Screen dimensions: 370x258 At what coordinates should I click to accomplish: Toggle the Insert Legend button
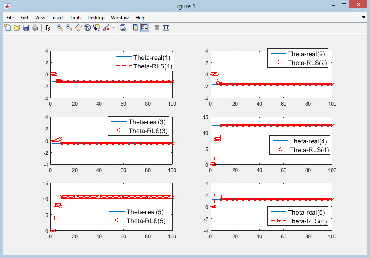[x=145, y=27]
